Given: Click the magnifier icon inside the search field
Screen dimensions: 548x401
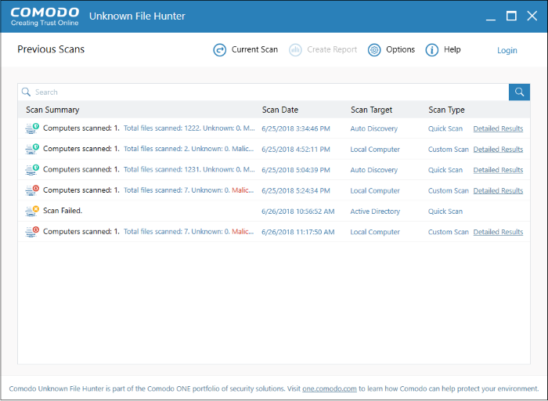Looking at the screenshot, I should click(x=26, y=92).
